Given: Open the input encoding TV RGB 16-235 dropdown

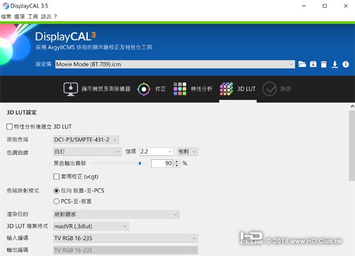Looking at the screenshot, I should pos(125,238).
